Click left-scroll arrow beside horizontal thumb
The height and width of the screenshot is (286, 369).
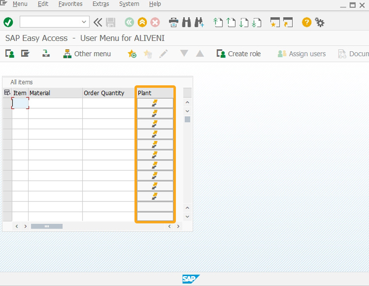17,226
